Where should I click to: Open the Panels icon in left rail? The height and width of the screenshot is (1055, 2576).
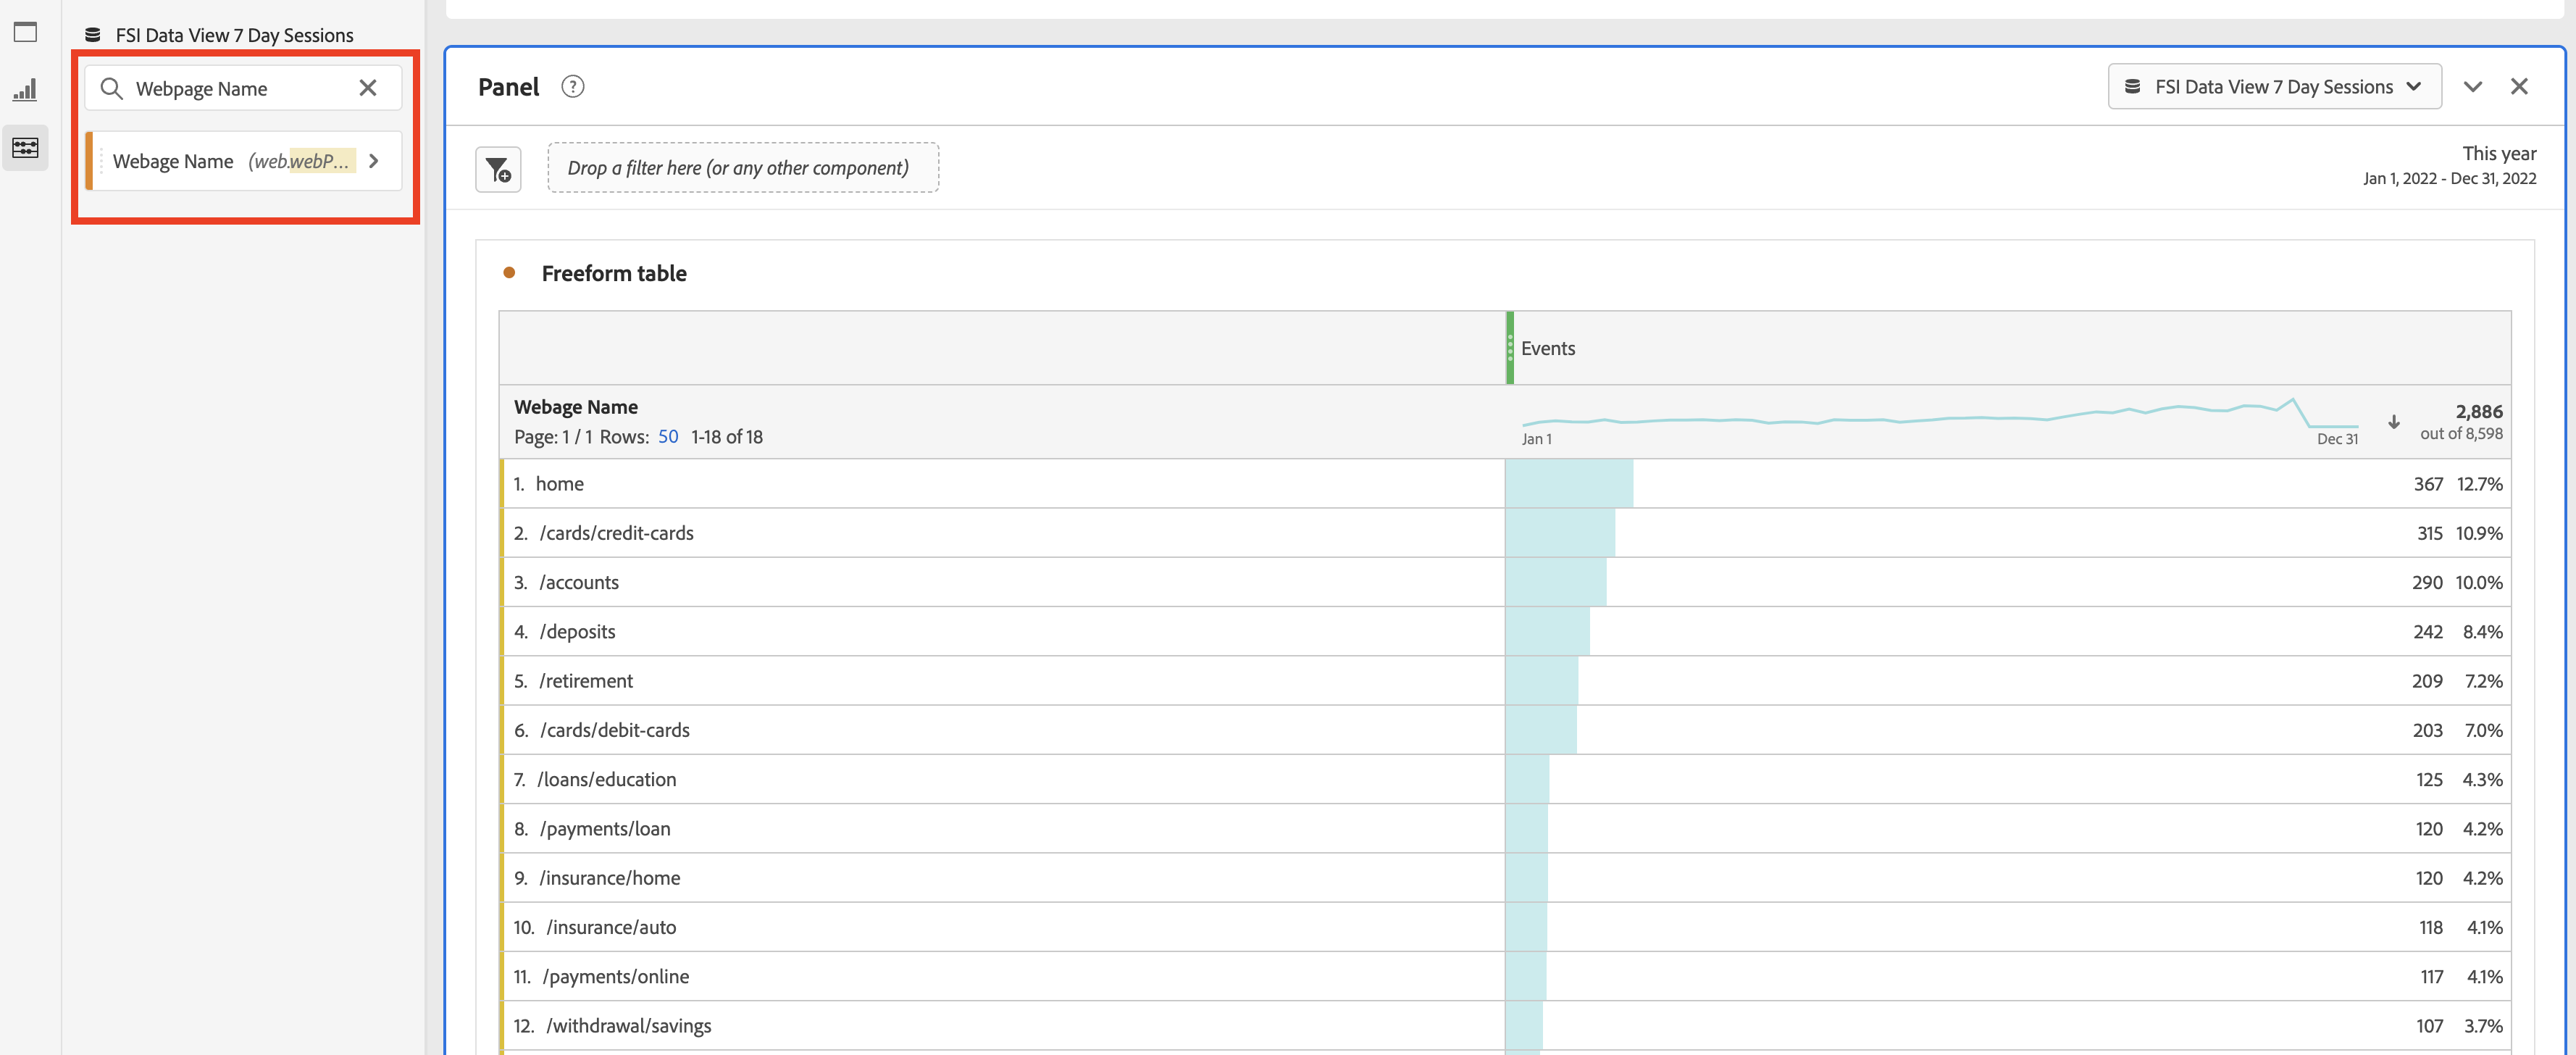tap(25, 32)
